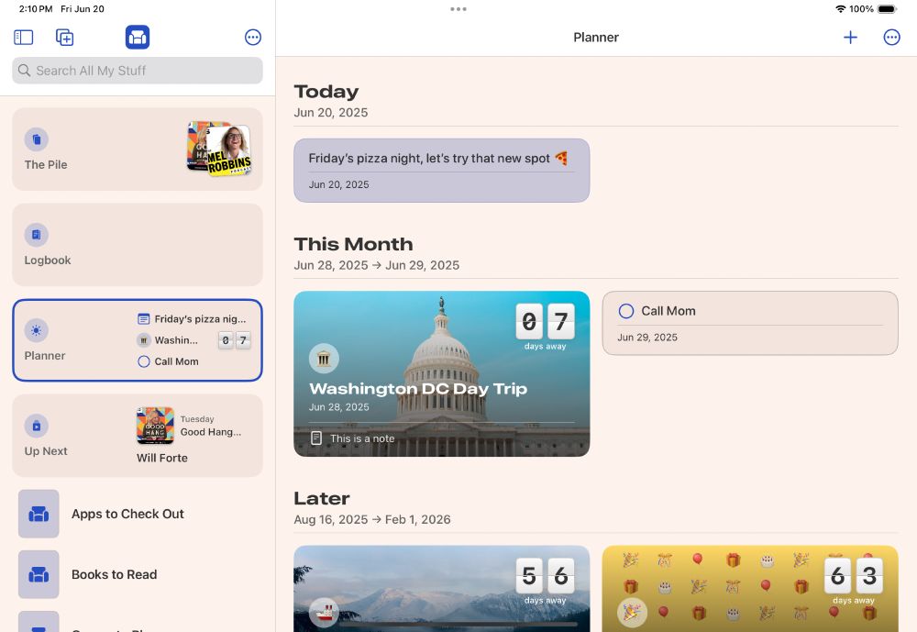Viewport: 917px width, 632px height.
Task: Check off the Call Mom circle in main planner
Action: [625, 311]
